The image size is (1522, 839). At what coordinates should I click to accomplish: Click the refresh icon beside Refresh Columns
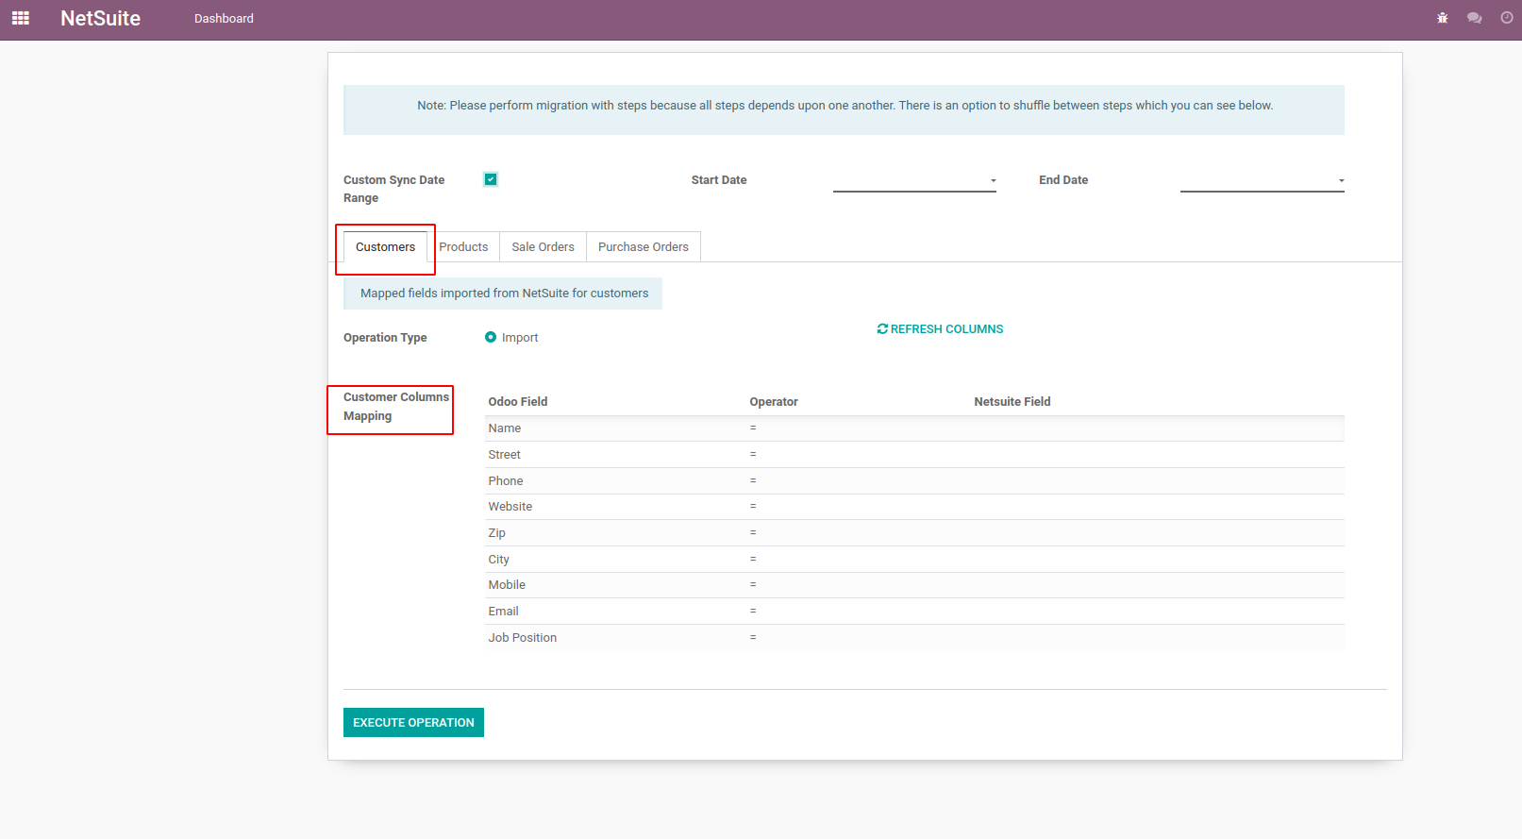tap(882, 329)
